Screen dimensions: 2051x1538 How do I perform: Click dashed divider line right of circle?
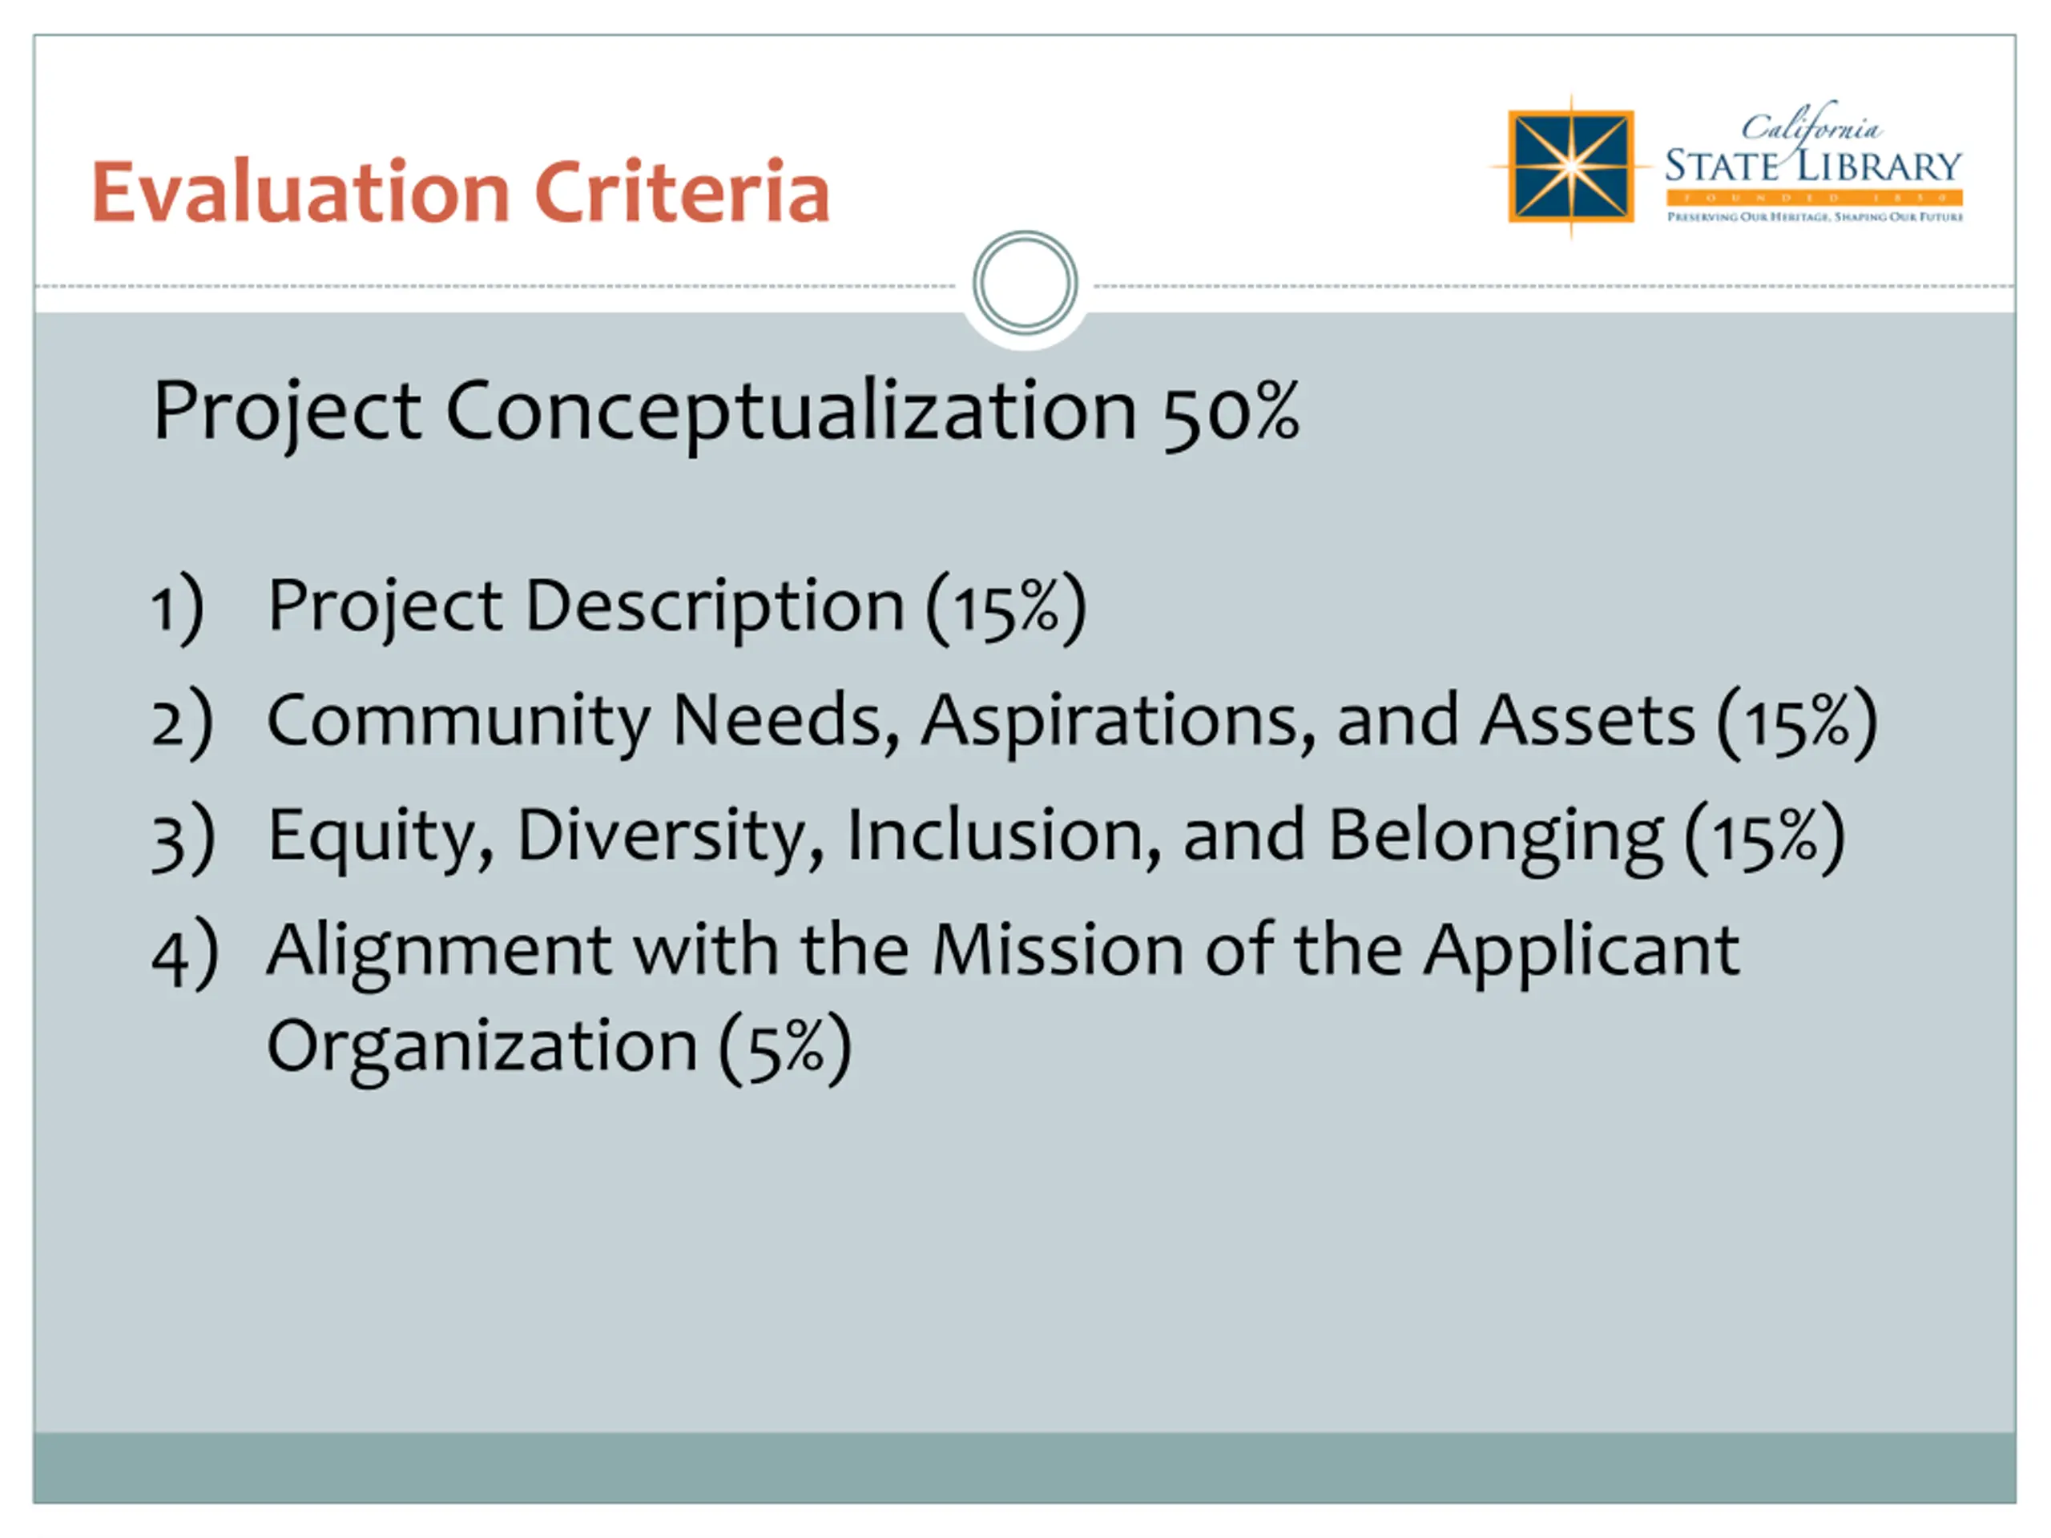[x=1555, y=287]
